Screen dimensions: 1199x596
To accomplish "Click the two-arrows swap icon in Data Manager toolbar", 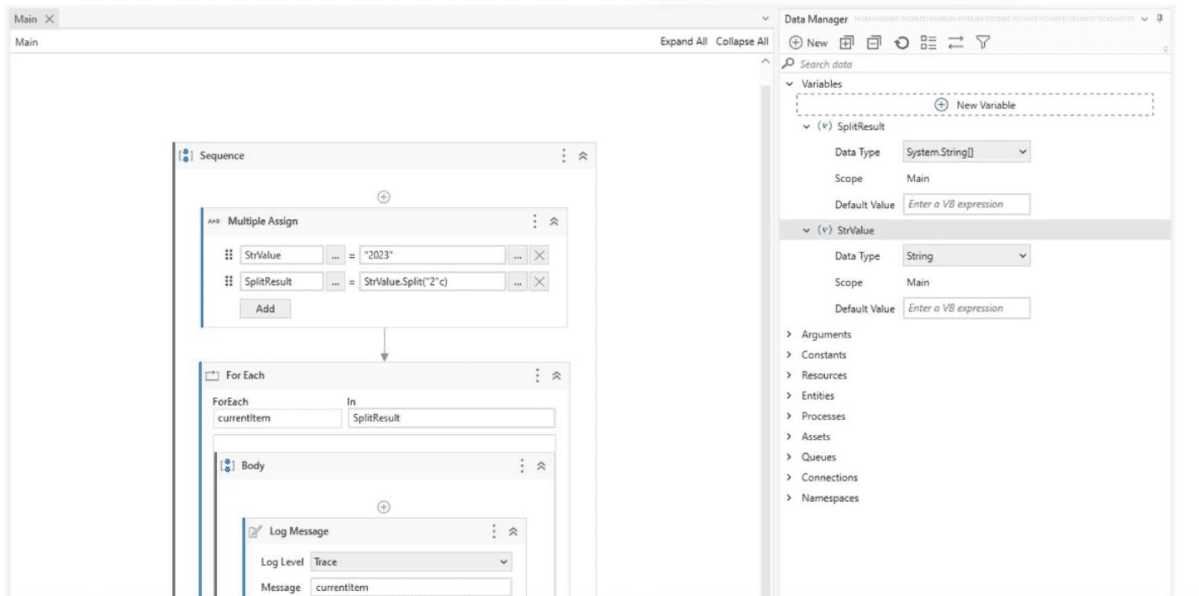I will click(x=955, y=43).
